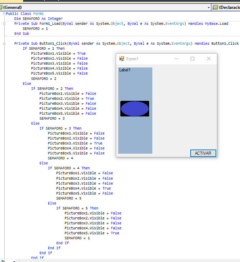Click the blue ellipse picture box
240x262 pixels.
[135, 109]
